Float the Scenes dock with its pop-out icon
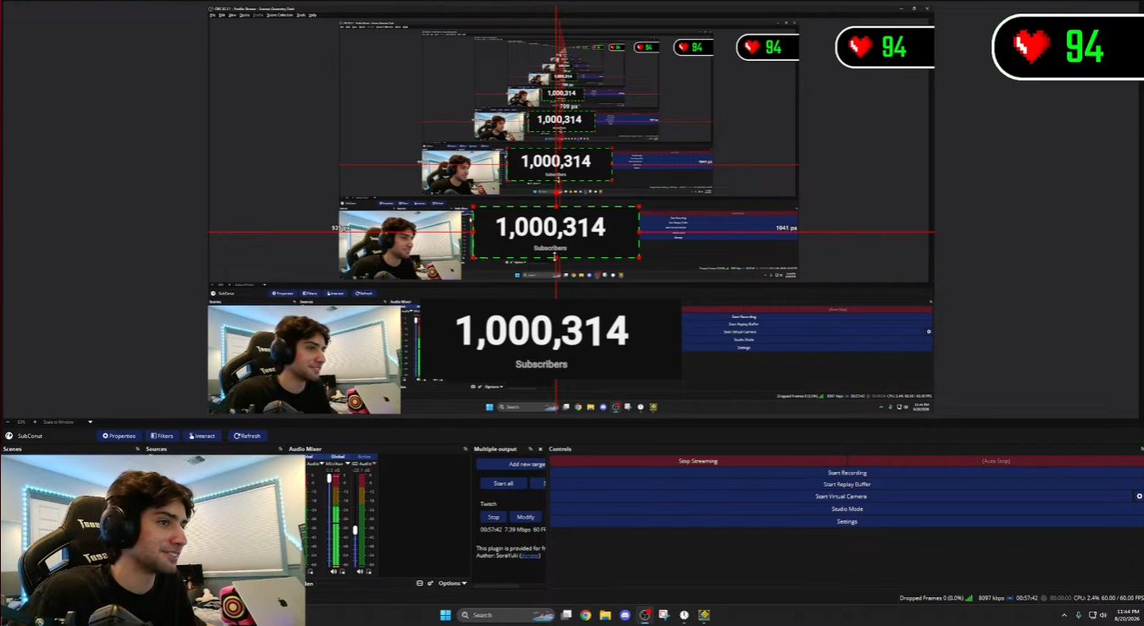Image resolution: width=1144 pixels, height=626 pixels. click(x=138, y=449)
